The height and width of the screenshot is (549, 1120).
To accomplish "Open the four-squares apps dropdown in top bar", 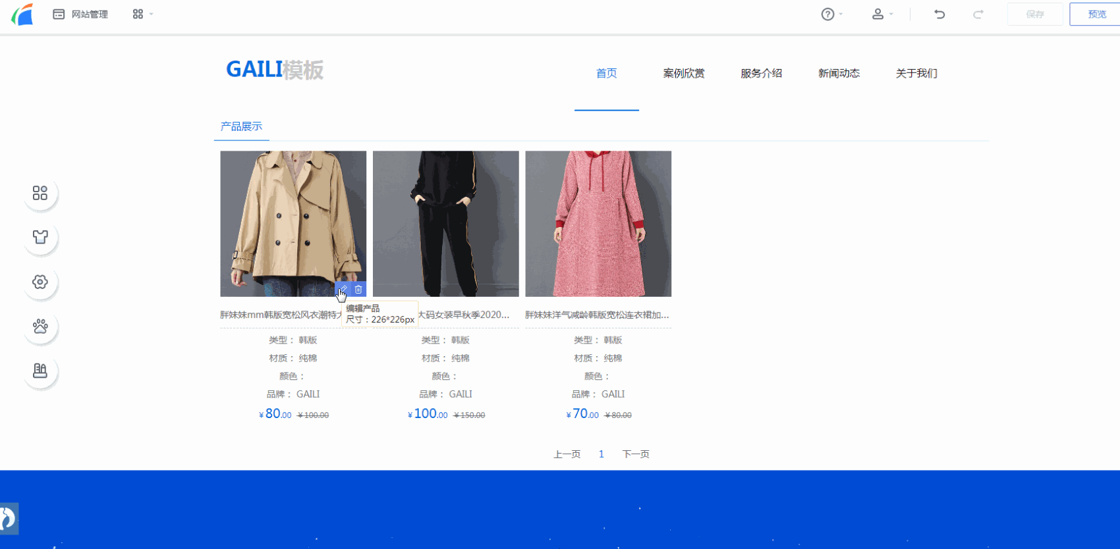I will coord(142,14).
